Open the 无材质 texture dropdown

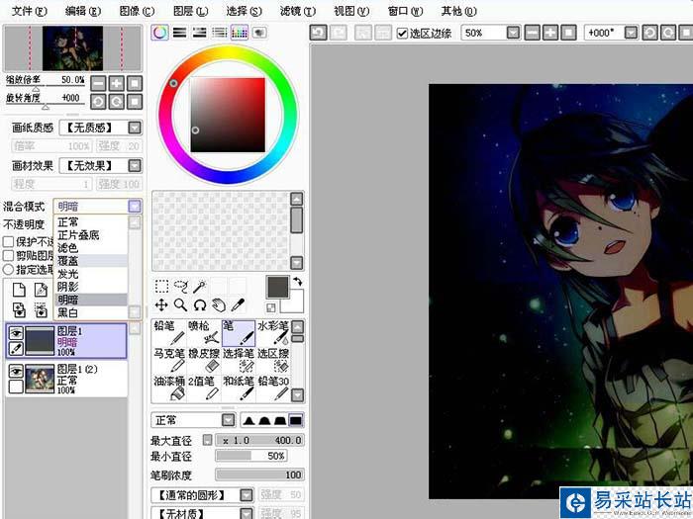247,513
